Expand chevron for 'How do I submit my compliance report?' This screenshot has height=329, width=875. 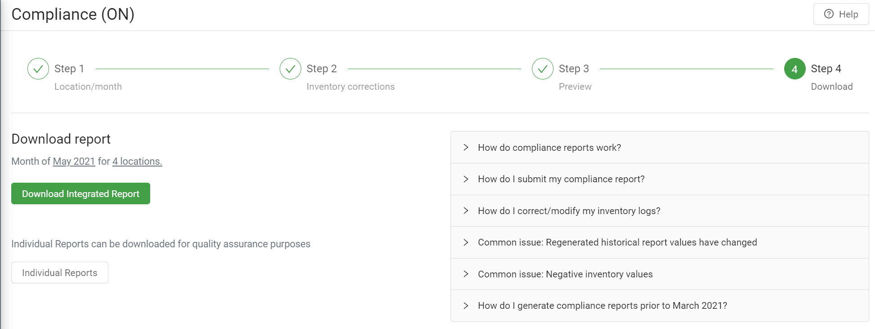point(466,179)
